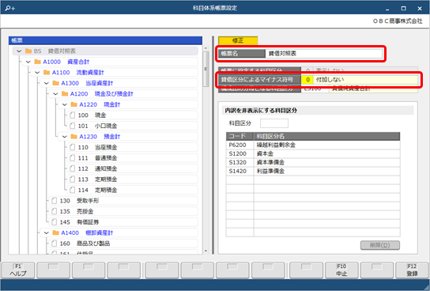Select tree row text 受取手形
Screen dimensions: 430x291
88,201
